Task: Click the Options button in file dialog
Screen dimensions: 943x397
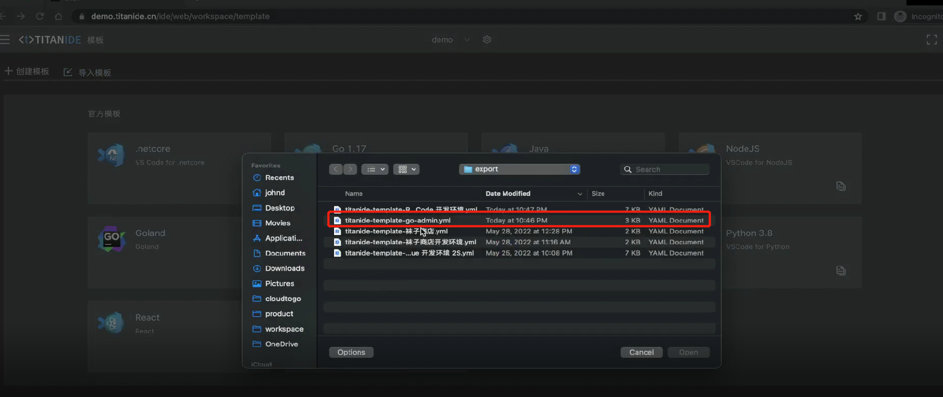Action: pyautogui.click(x=351, y=352)
